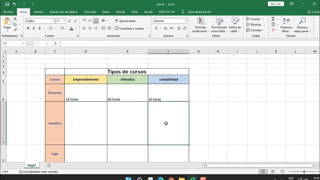Apply bold formatting with the N icon
Screen dimensions: 320x180
point(28,28)
